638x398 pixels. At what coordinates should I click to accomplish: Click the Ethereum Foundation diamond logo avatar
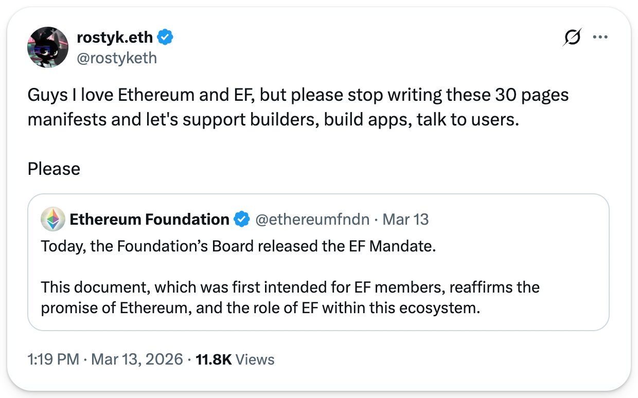point(53,220)
